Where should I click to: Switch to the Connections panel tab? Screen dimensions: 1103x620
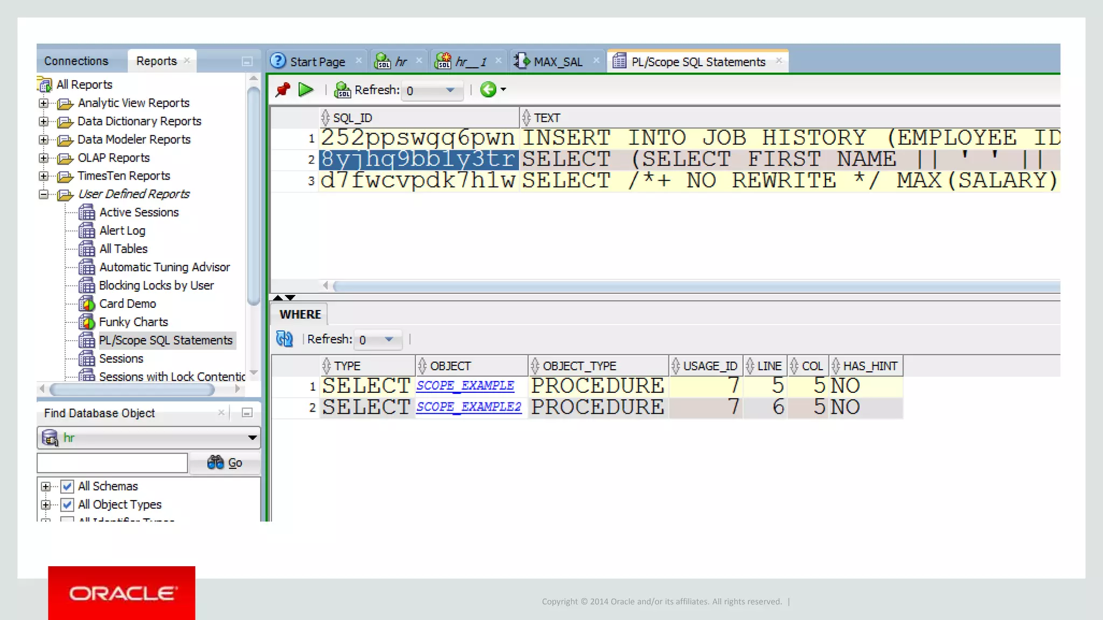(x=76, y=61)
